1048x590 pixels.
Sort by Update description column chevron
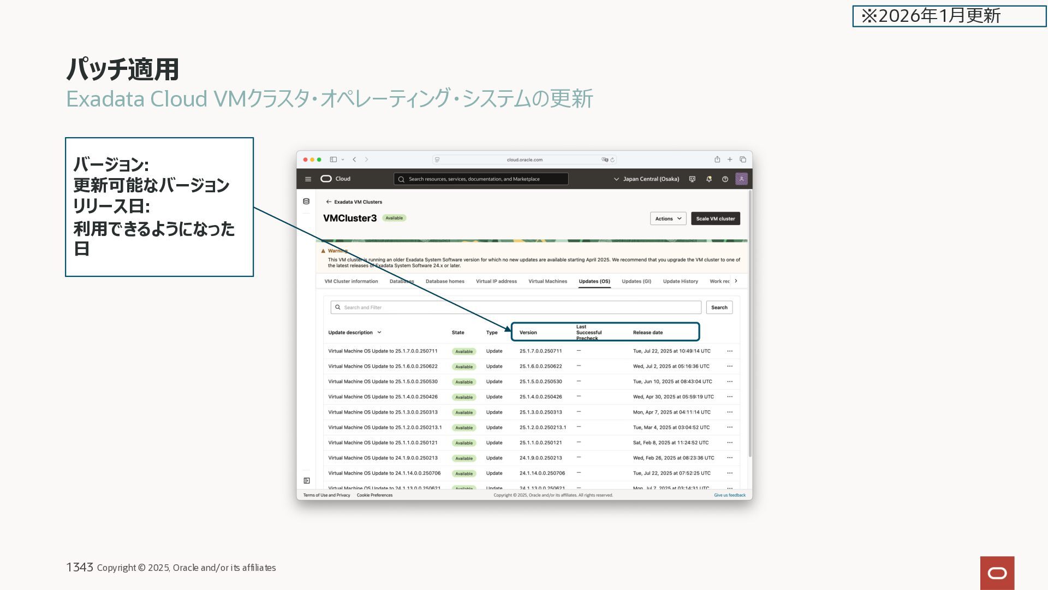tap(379, 333)
